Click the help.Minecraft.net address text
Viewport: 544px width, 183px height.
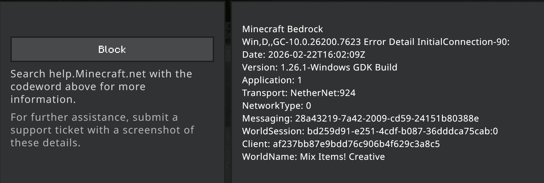click(97, 74)
